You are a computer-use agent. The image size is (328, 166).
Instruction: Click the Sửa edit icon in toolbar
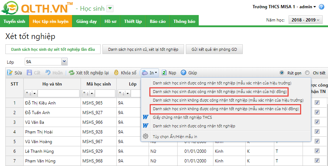(10, 73)
